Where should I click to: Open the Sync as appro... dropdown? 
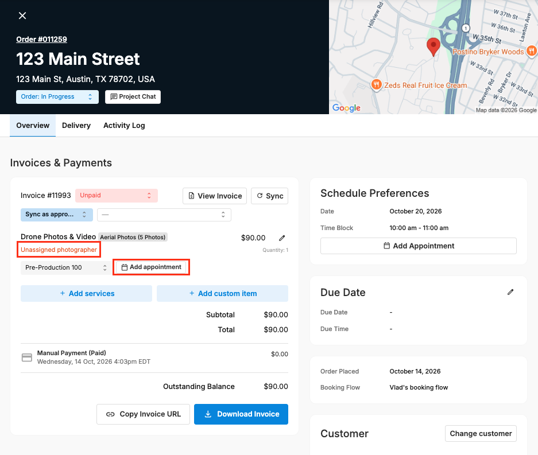pos(57,215)
